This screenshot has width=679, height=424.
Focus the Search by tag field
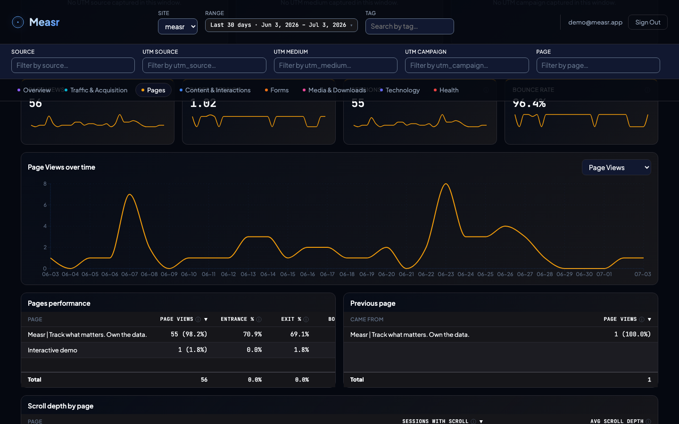pyautogui.click(x=410, y=26)
